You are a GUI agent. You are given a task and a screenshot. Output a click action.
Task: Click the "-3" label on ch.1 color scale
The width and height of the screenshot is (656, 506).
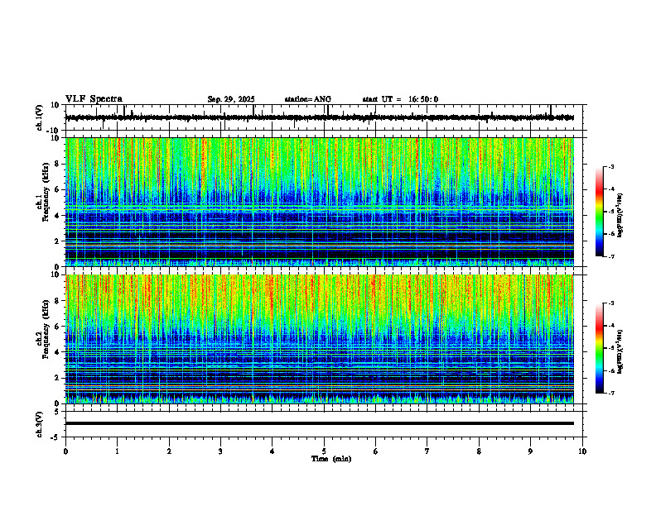point(611,166)
